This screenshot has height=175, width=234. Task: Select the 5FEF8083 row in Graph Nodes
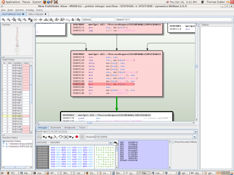(x=18, y=116)
